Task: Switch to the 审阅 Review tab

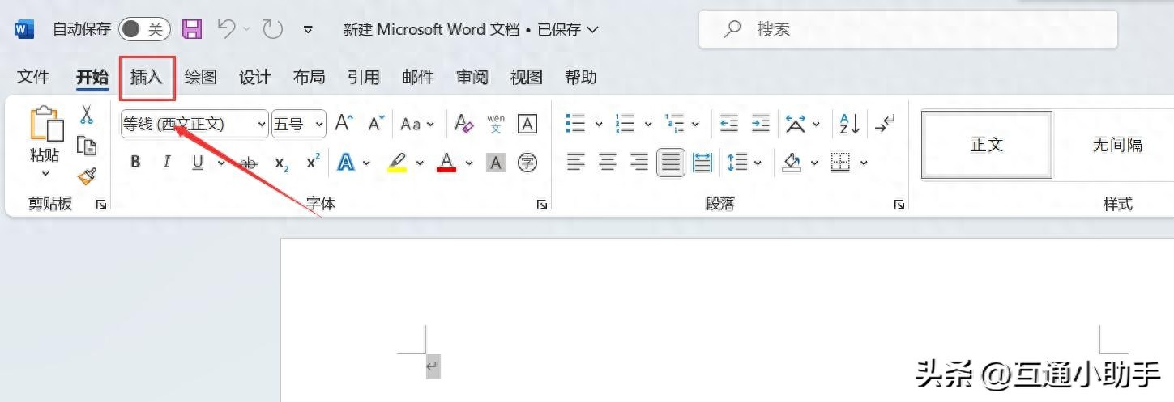Action: [472, 77]
